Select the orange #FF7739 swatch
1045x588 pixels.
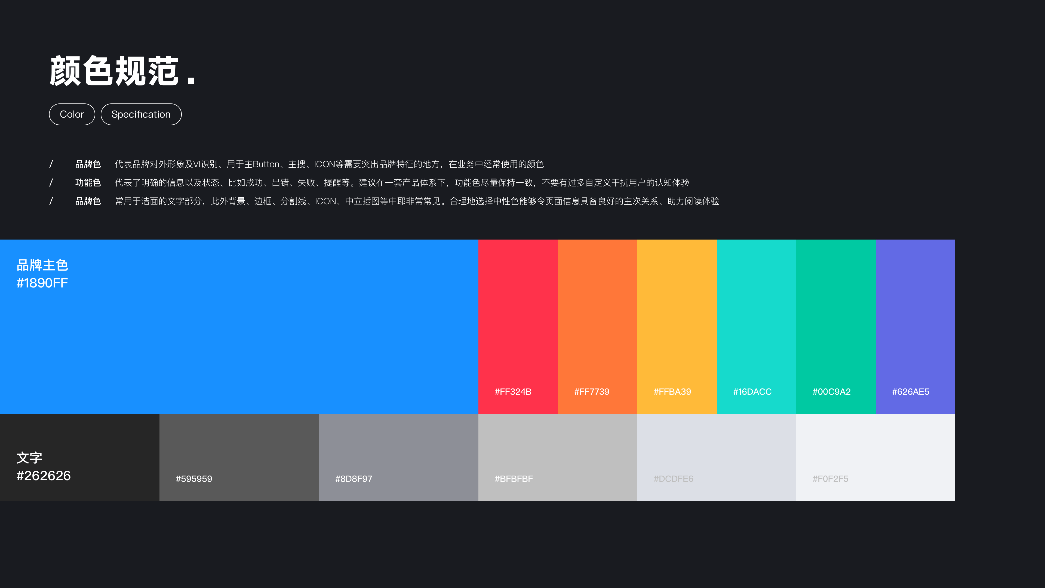[598, 327]
